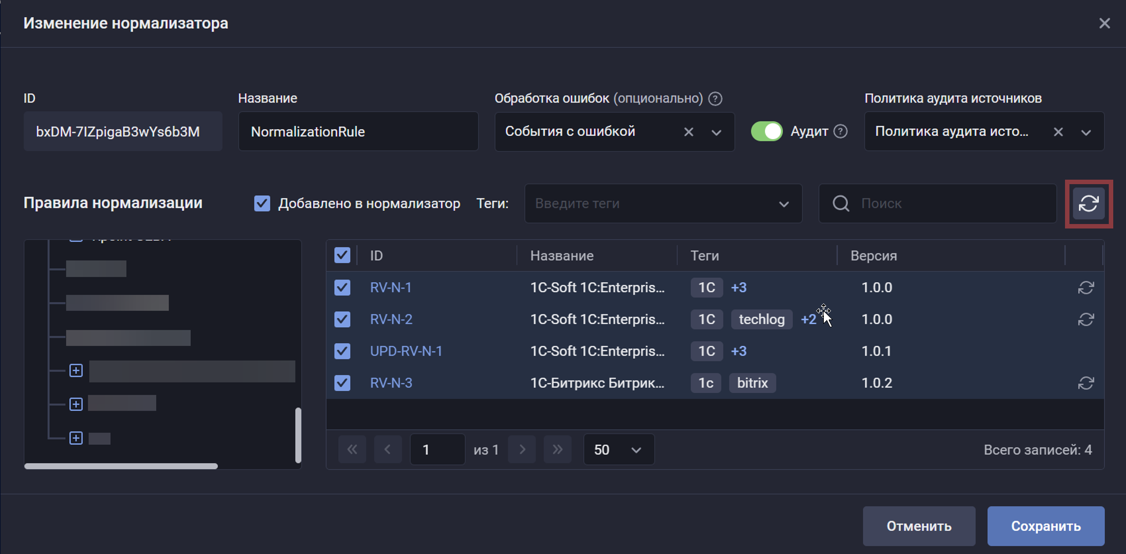The height and width of the screenshot is (554, 1126).
Task: Uncheck the UPD-RV-N-1 row checkbox
Action: (x=342, y=351)
